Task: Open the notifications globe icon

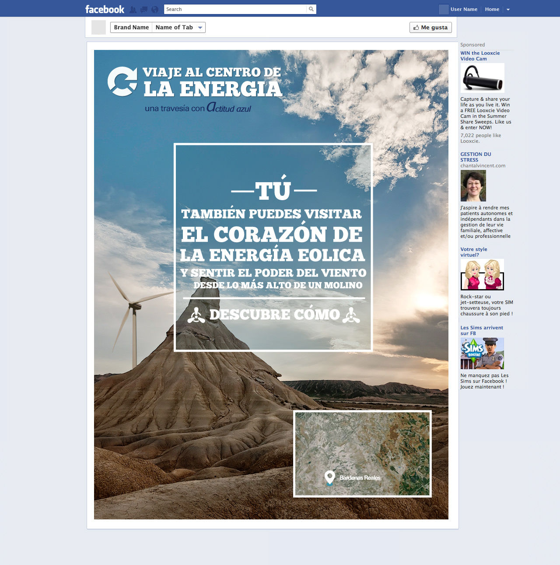Action: (155, 10)
